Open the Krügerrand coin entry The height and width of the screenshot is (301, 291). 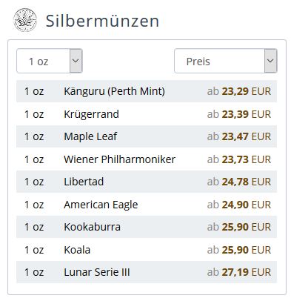coord(91,114)
